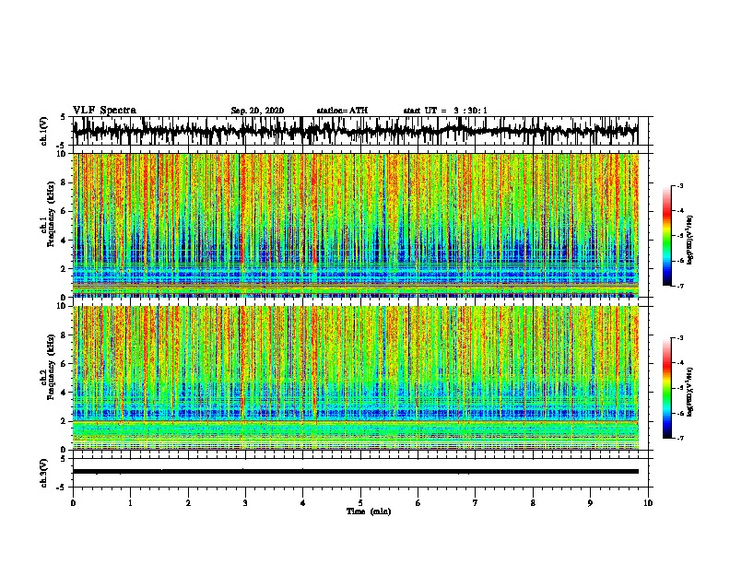Viewport: 730px width, 564px height.
Task: Click the "8" tick on ch.2 frequency axis
Action: 65,335
